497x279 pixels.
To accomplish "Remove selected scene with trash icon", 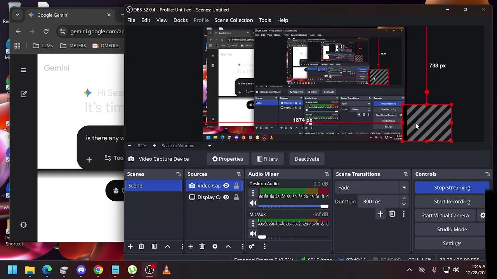I will (x=141, y=246).
